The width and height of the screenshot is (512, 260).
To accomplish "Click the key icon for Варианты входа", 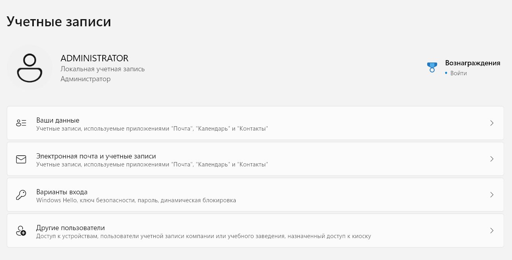I will pyautogui.click(x=21, y=195).
